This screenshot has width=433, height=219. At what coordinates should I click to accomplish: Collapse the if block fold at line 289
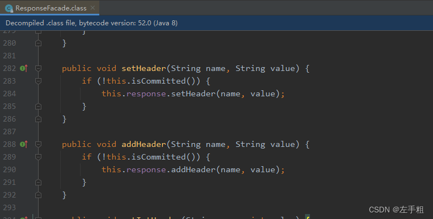[39, 157]
